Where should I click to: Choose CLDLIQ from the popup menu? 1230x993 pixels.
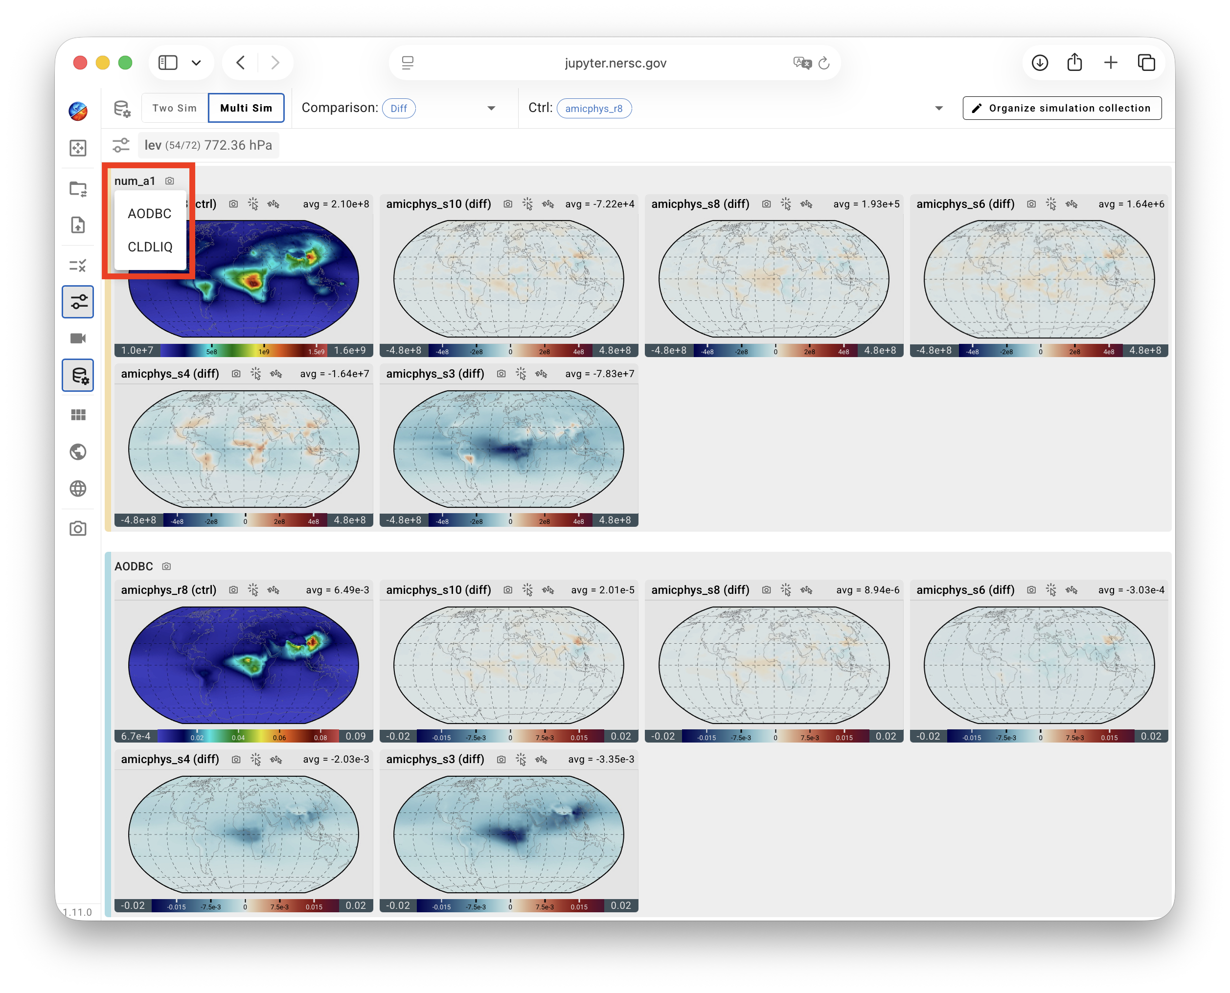coord(150,247)
